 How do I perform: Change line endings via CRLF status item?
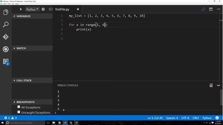click(196, 118)
